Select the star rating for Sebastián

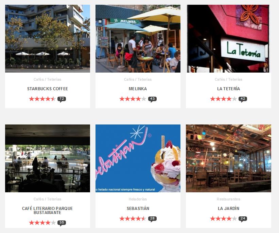click(133, 219)
